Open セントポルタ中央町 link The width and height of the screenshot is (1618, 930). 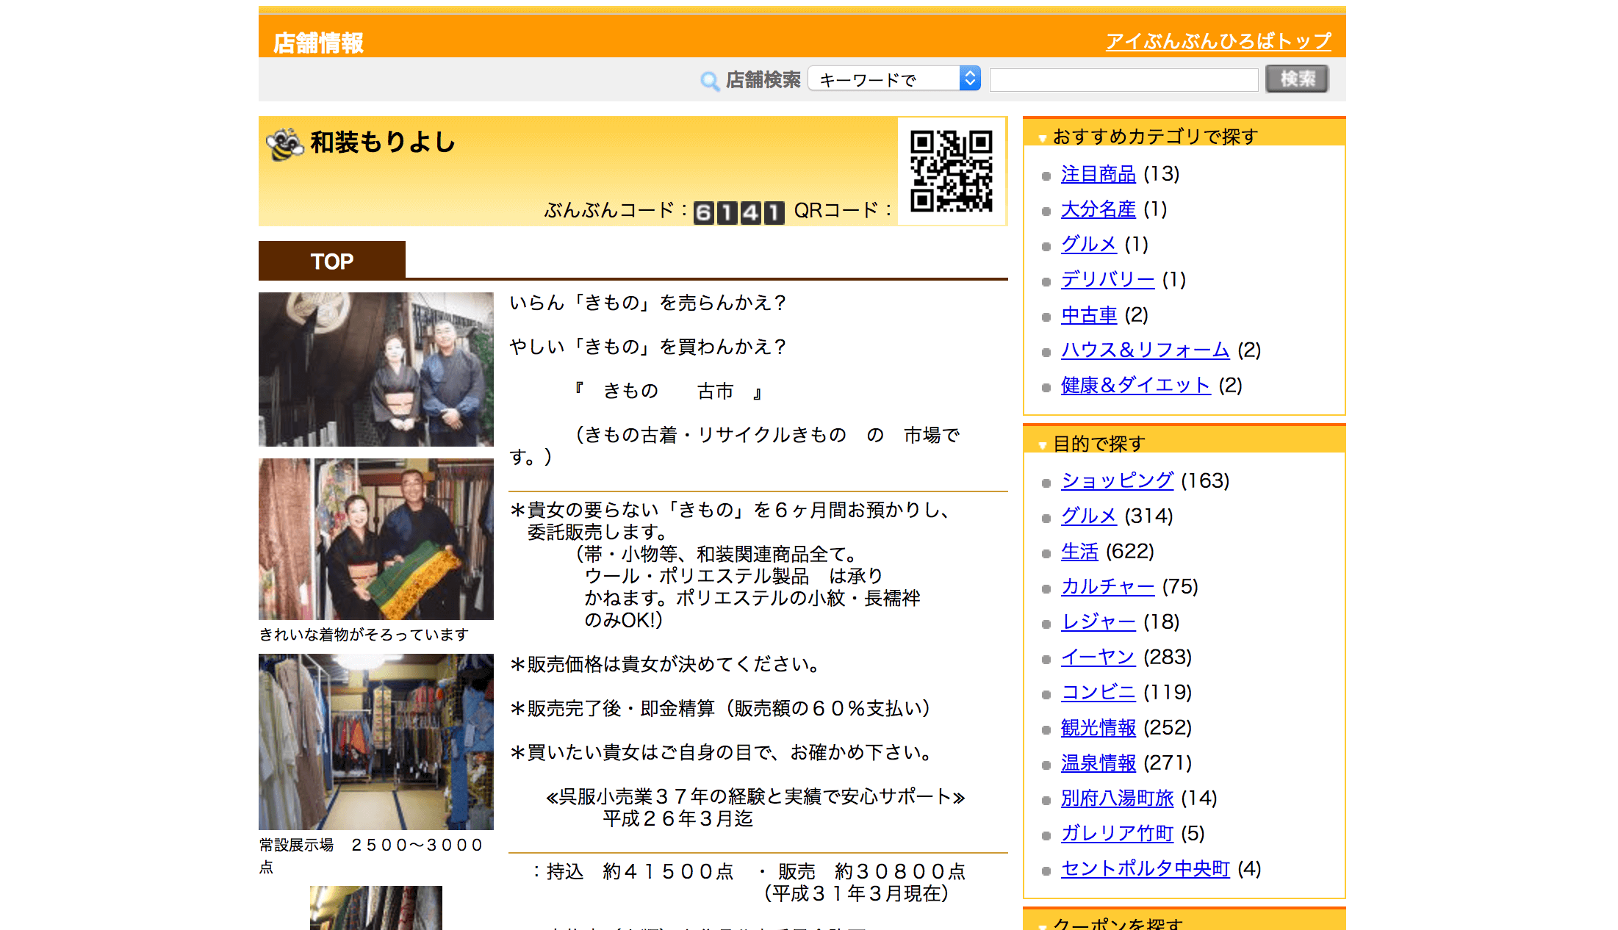click(x=1144, y=869)
